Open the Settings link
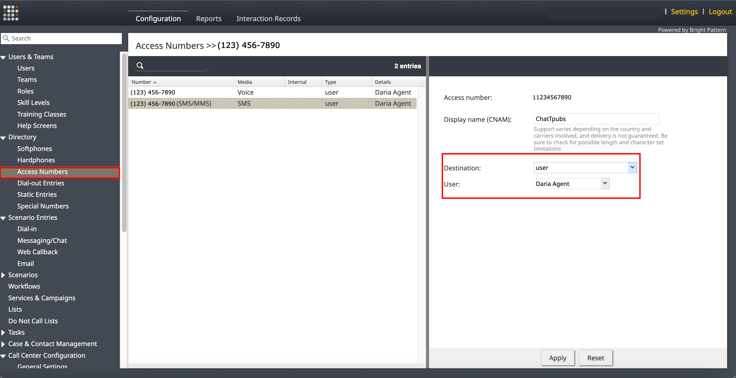Image resolution: width=736 pixels, height=378 pixels. [684, 12]
